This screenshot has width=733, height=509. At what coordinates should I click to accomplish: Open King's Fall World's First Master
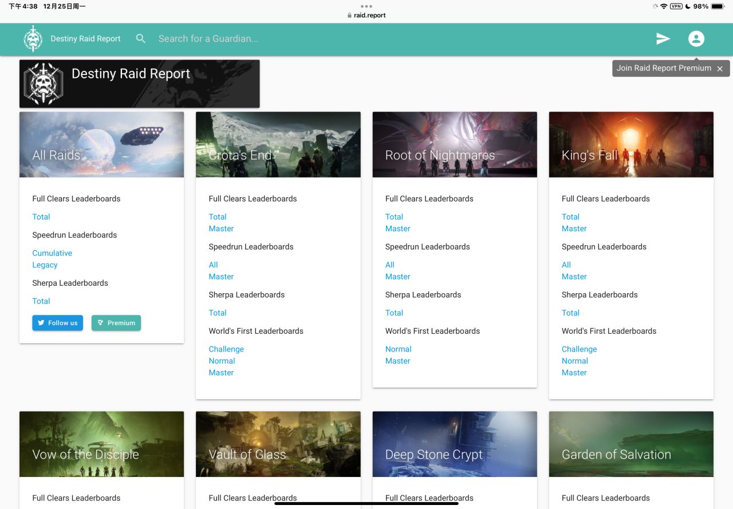click(x=574, y=373)
